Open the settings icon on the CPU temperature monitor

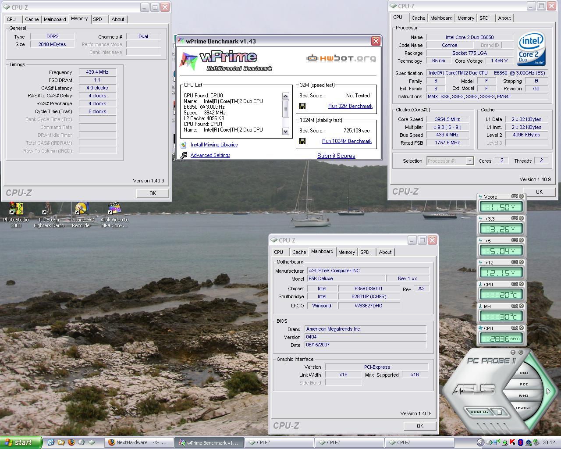tap(515, 284)
